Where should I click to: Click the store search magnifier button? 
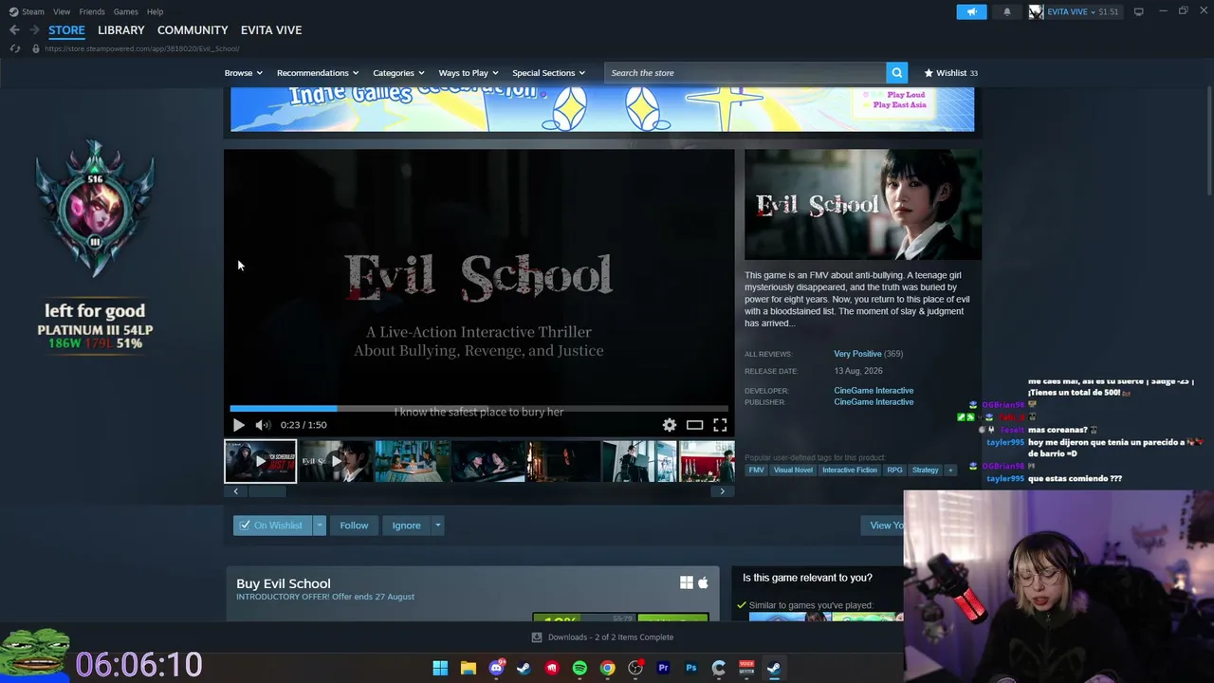pos(896,73)
